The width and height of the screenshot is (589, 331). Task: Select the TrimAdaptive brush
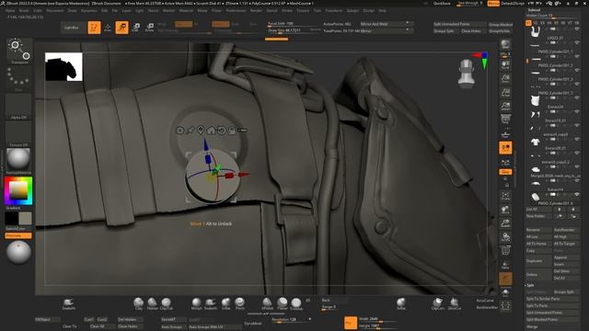click(296, 303)
